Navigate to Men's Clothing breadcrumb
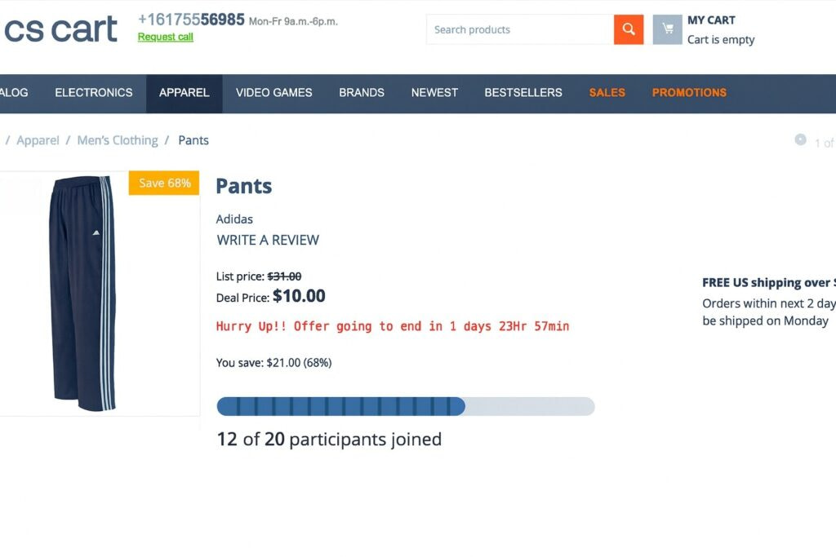The image size is (836, 557). pyautogui.click(x=118, y=140)
